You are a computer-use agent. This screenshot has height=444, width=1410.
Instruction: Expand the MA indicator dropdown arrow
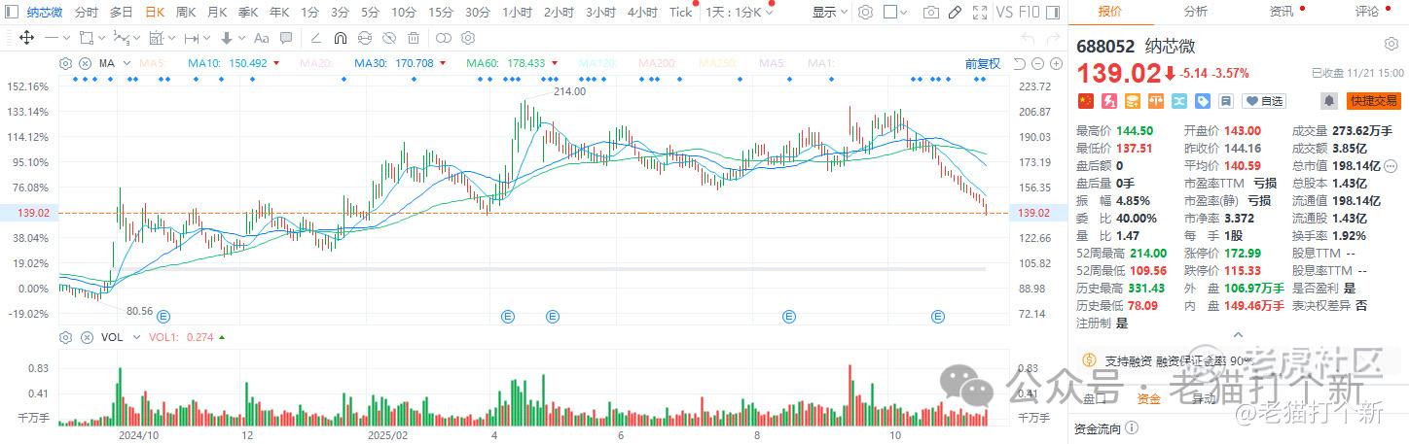tap(127, 63)
